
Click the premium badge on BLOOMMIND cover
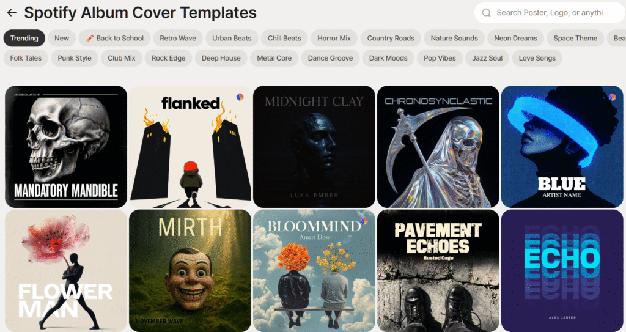(364, 221)
